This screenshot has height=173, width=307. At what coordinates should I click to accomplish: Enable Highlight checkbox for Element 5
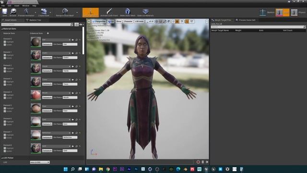tap(5, 108)
